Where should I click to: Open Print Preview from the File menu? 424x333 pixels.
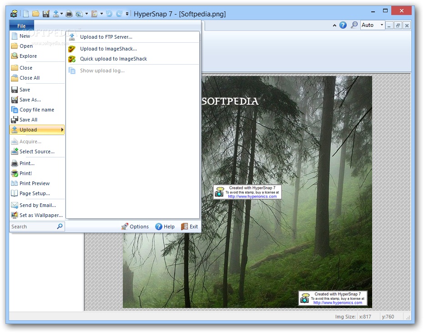point(37,183)
